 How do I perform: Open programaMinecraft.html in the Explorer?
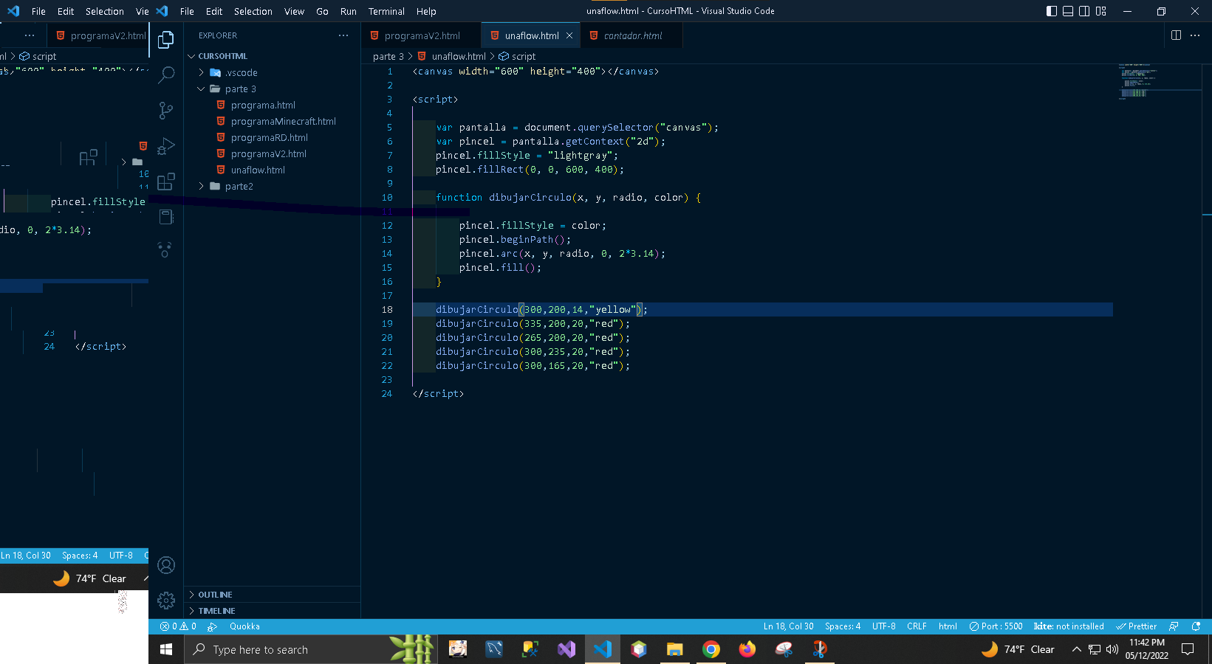[272, 121]
